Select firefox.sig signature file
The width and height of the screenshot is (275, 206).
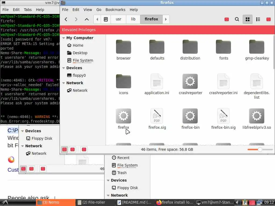[x=157, y=119]
